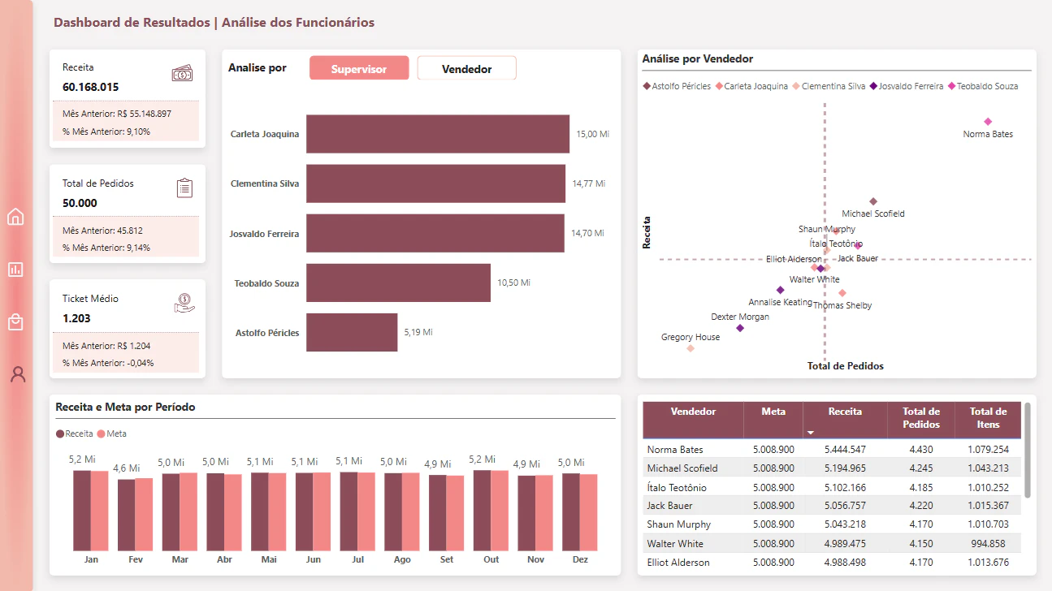Click Annalise Keating scatter point

(x=781, y=290)
